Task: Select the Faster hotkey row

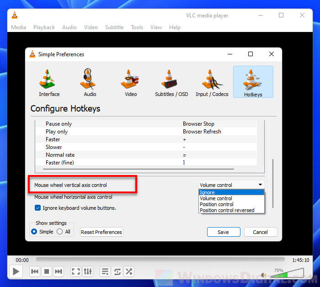Action: click(146, 139)
